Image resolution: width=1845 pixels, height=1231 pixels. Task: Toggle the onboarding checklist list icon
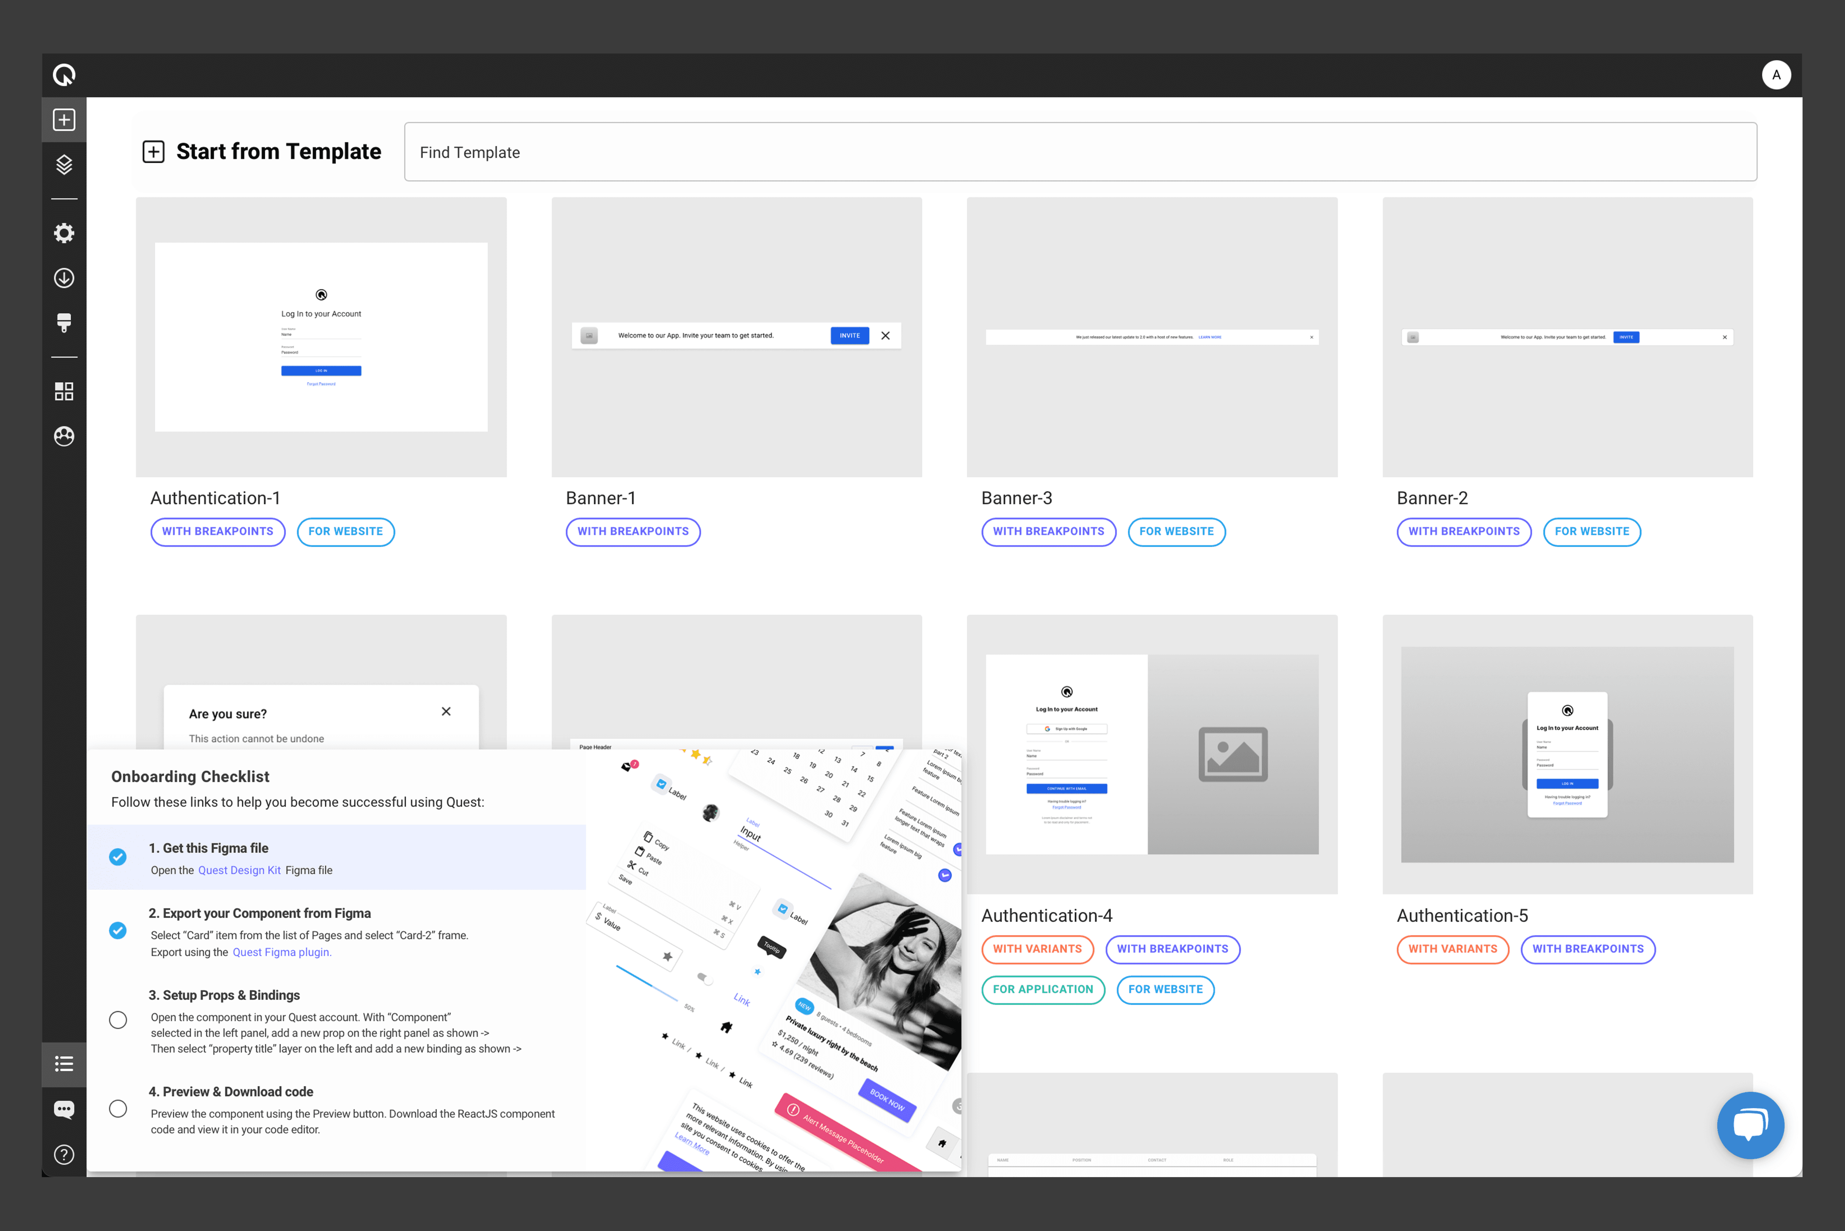click(63, 1064)
